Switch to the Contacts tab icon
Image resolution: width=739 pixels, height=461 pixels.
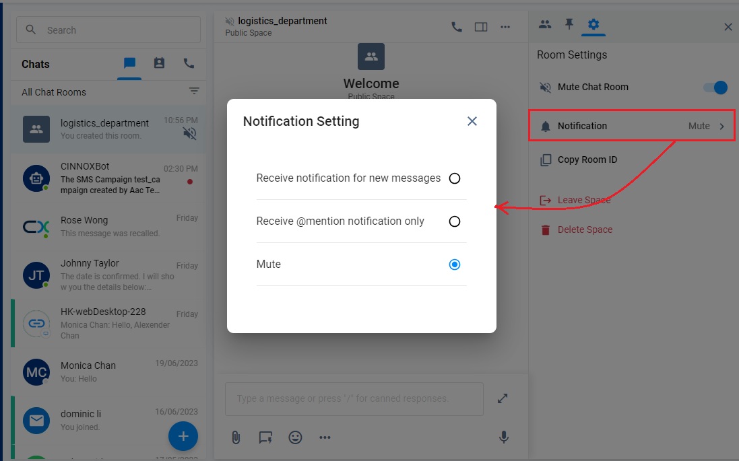tap(159, 63)
